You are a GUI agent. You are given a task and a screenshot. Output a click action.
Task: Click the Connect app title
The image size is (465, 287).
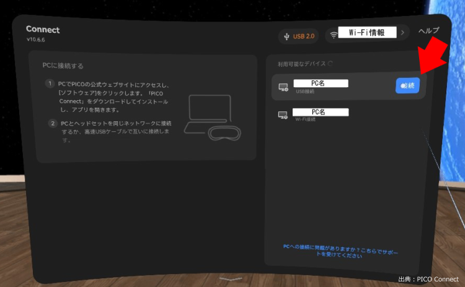point(43,30)
